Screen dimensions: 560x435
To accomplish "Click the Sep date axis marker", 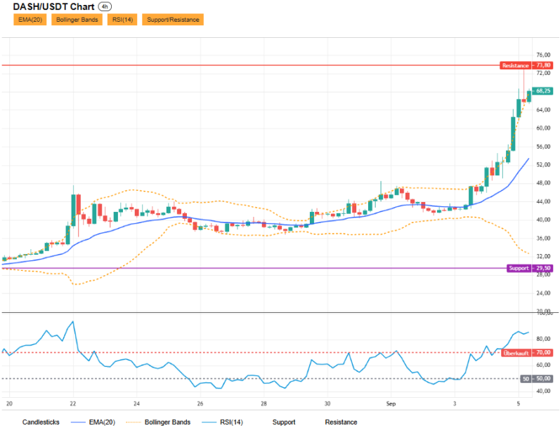I will point(391,403).
